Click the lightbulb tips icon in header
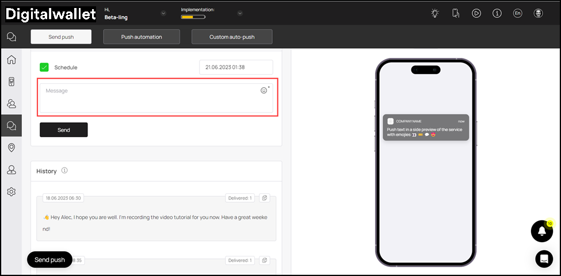 click(435, 13)
